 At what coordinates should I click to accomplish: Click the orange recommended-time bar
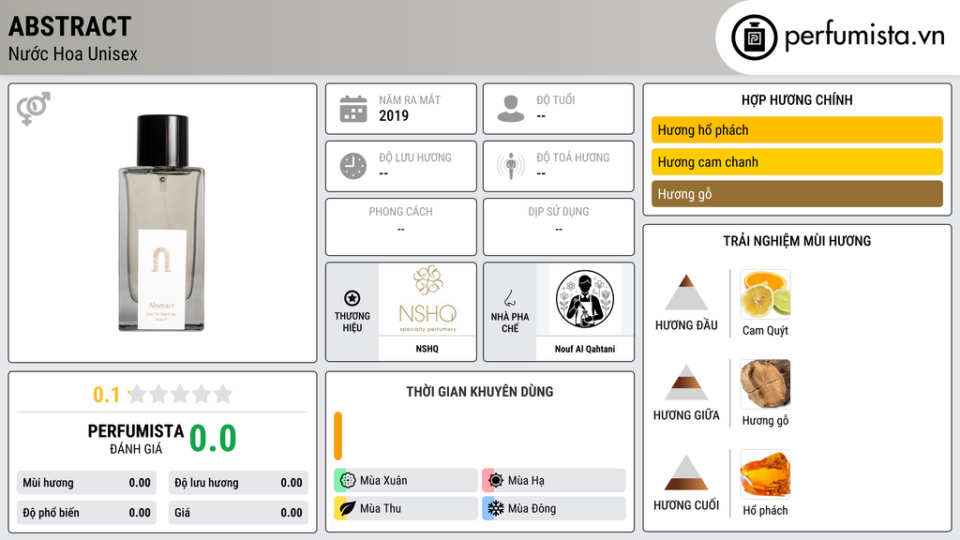[337, 435]
